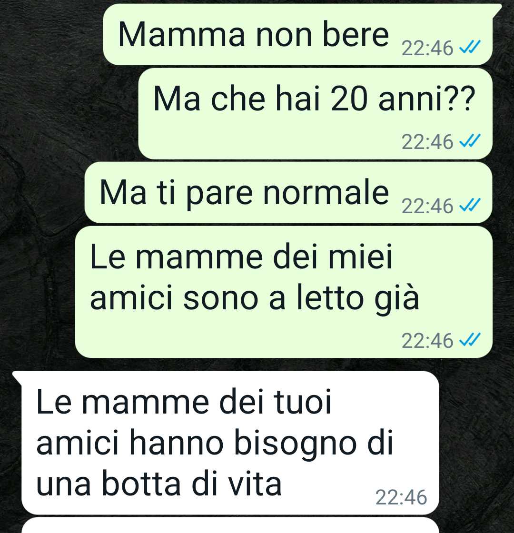Tap the blue read ticks on "Mamma non bere"
Image resolution: width=514 pixels, height=533 pixels.
click(470, 48)
